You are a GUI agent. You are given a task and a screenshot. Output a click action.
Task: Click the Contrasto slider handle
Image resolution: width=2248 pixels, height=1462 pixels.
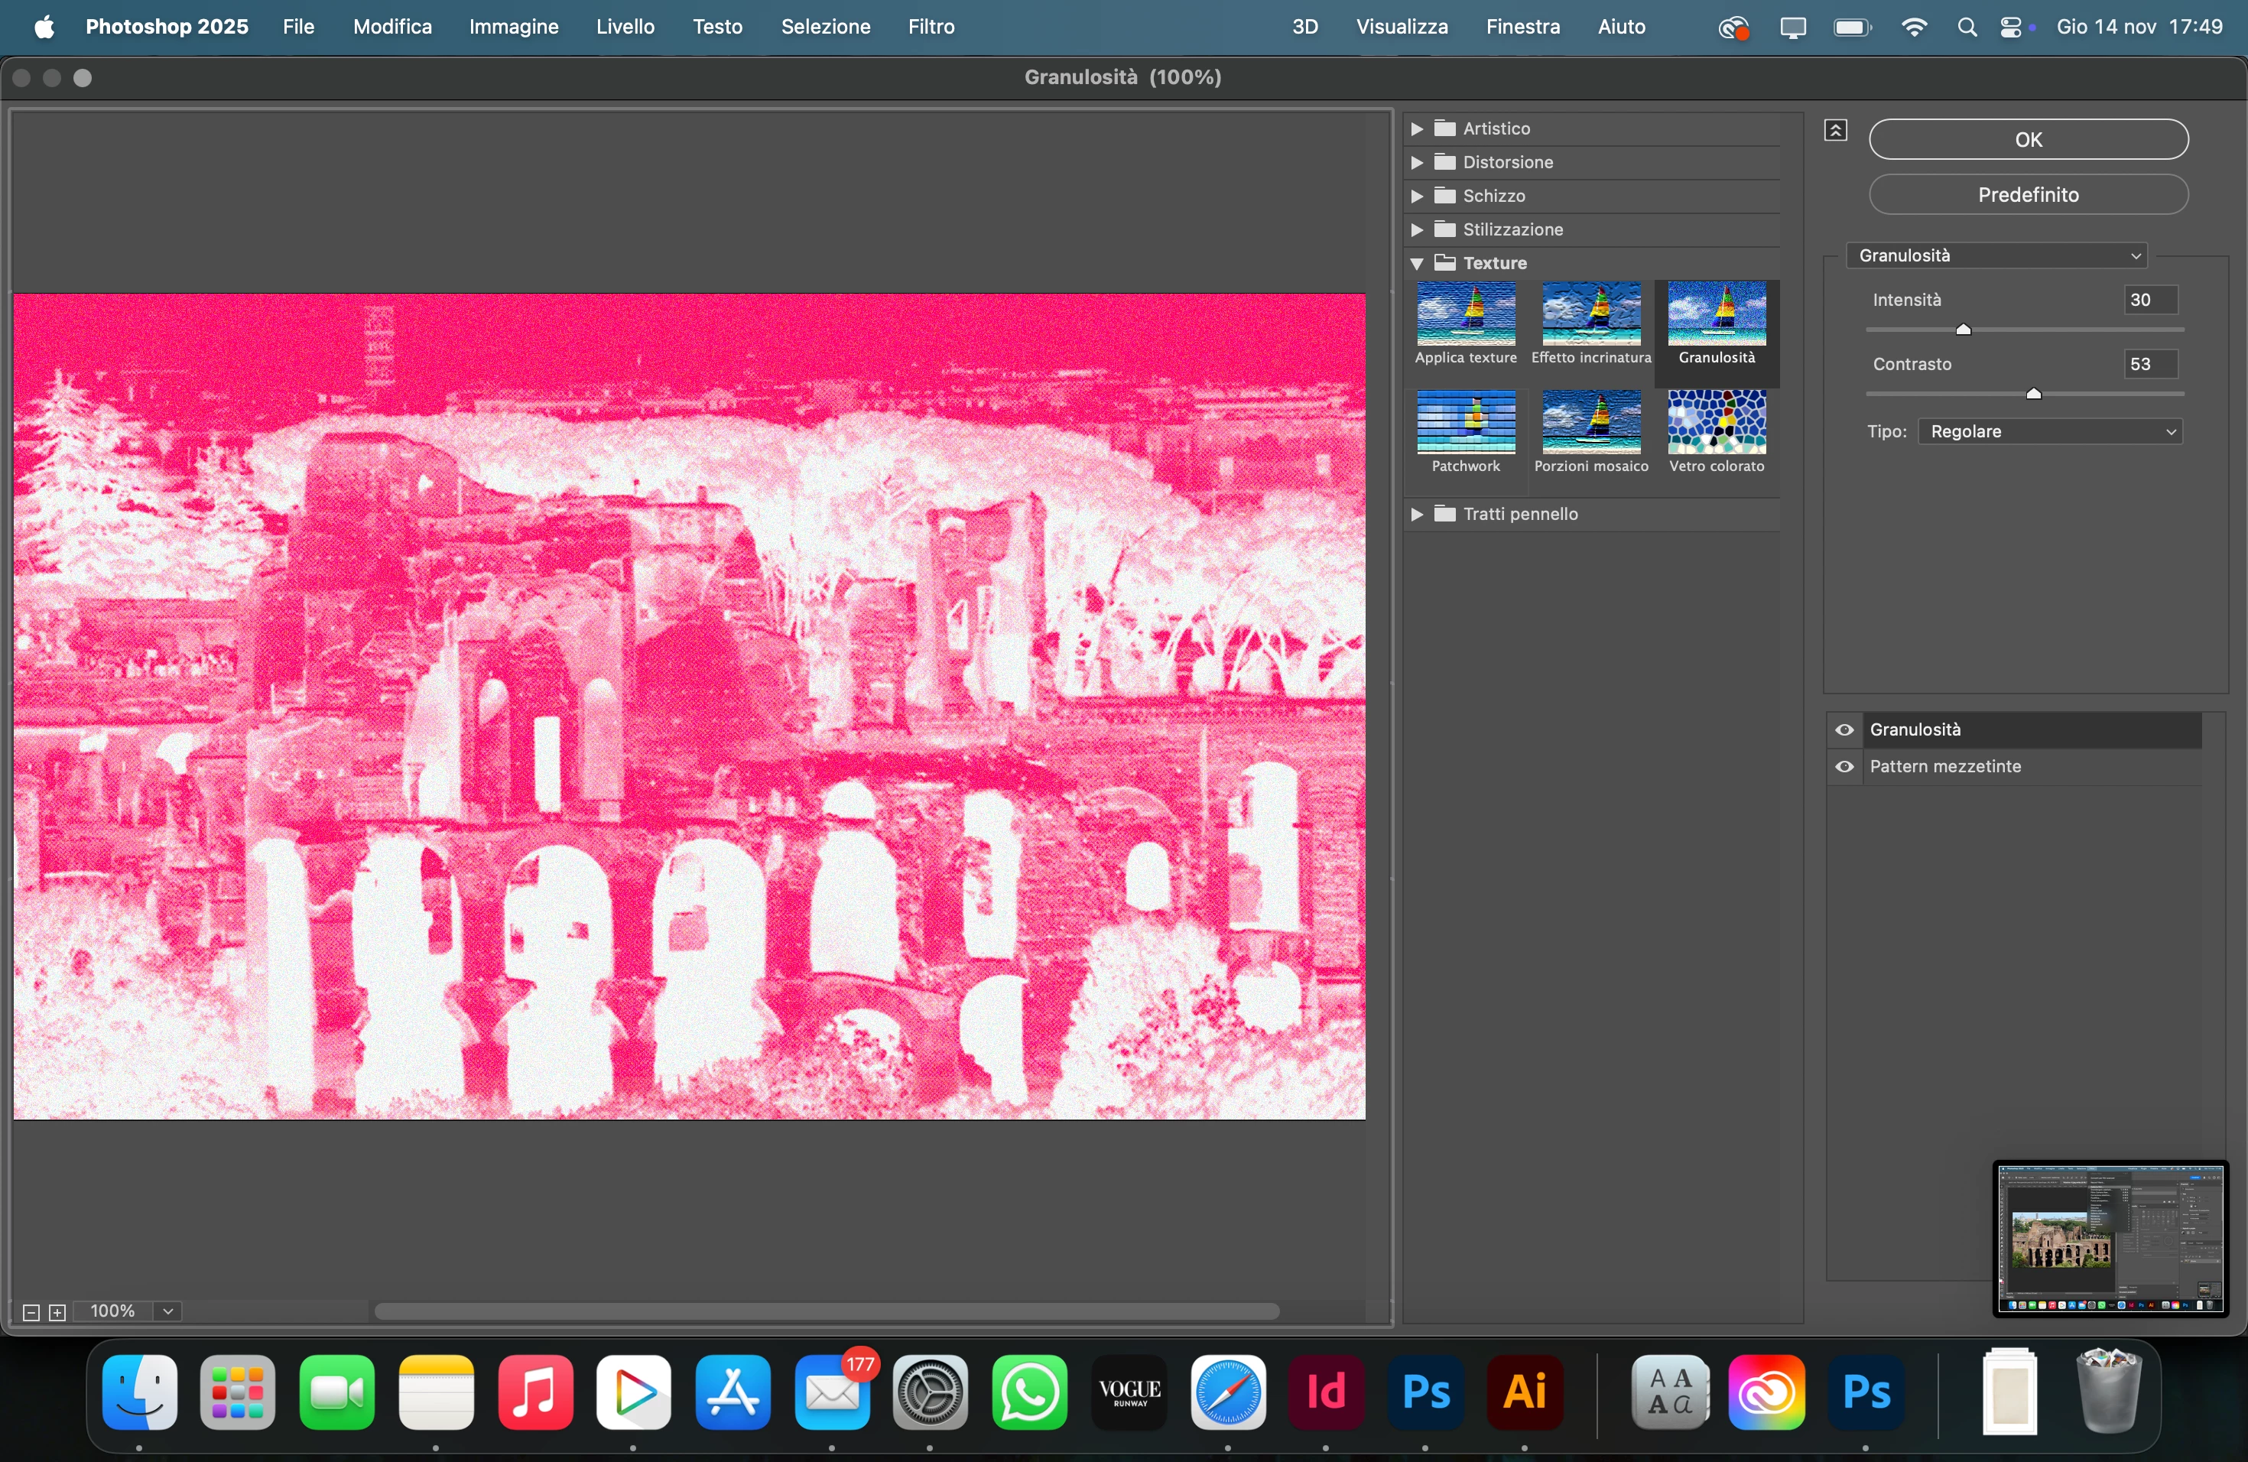point(2034,393)
